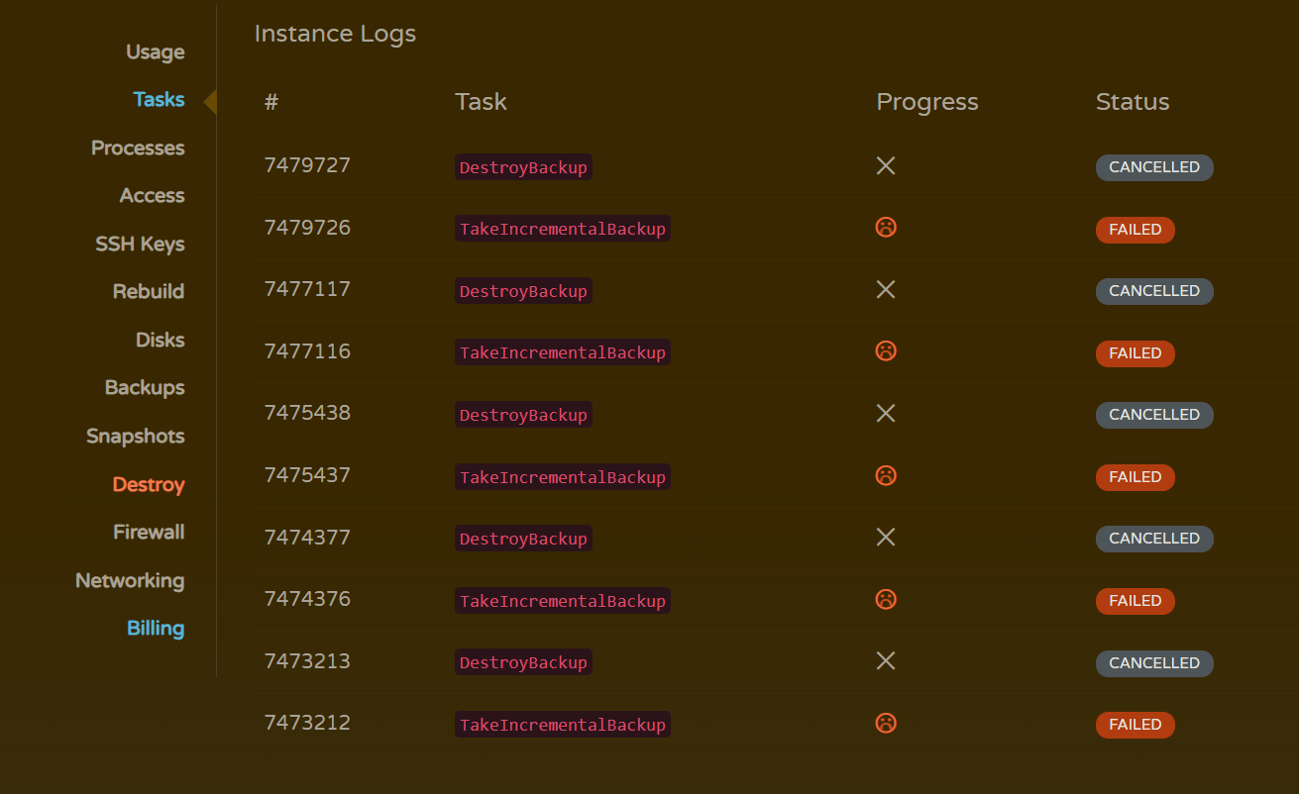Click the sad face icon for task 7473212

click(x=886, y=723)
